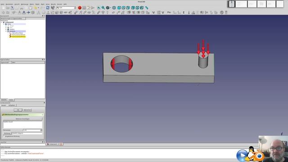Screen dimensions: 288x162
Task: Switch to the Aufgaben tab
Action: point(12,105)
